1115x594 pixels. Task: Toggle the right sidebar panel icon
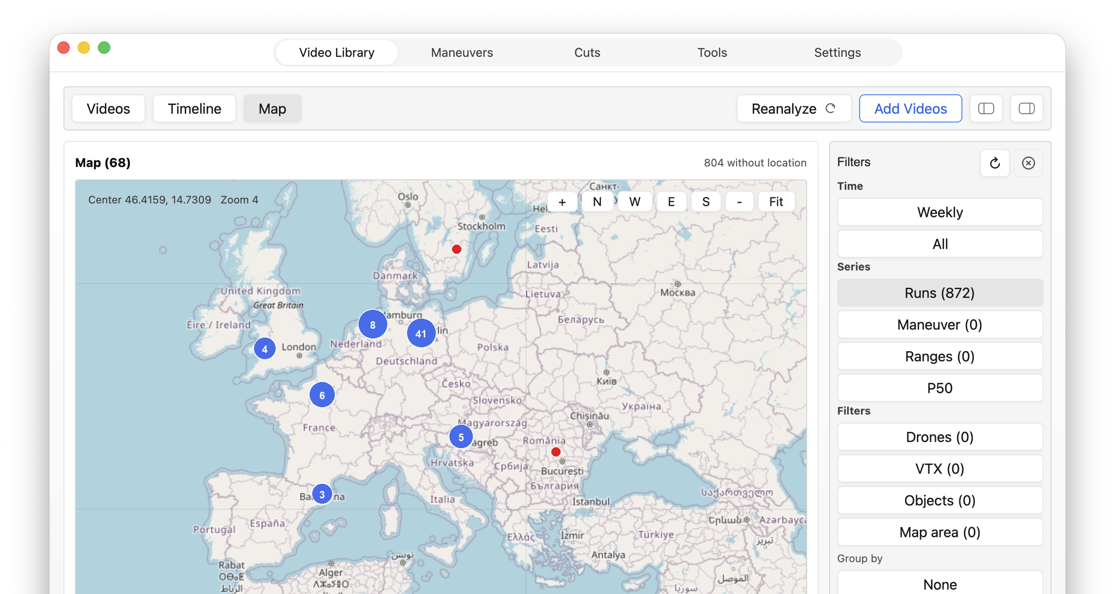click(1026, 109)
